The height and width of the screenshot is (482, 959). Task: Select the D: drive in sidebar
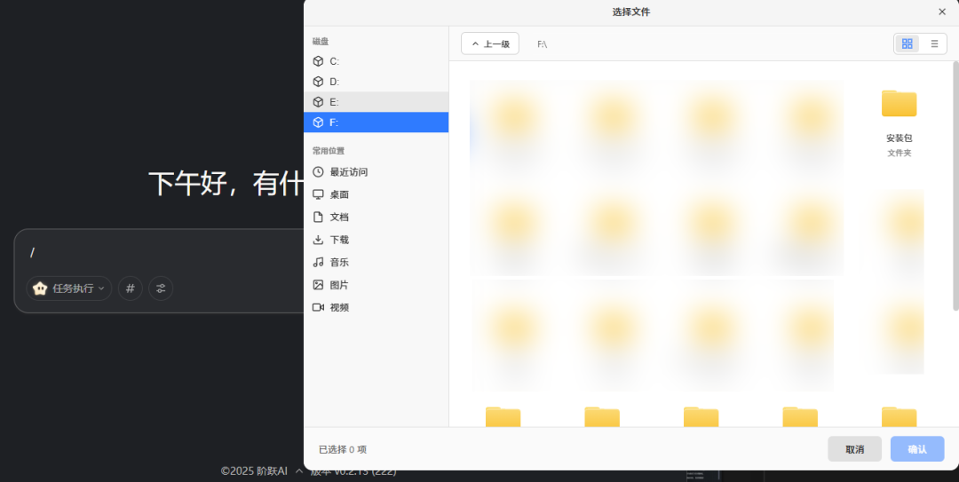click(x=376, y=82)
